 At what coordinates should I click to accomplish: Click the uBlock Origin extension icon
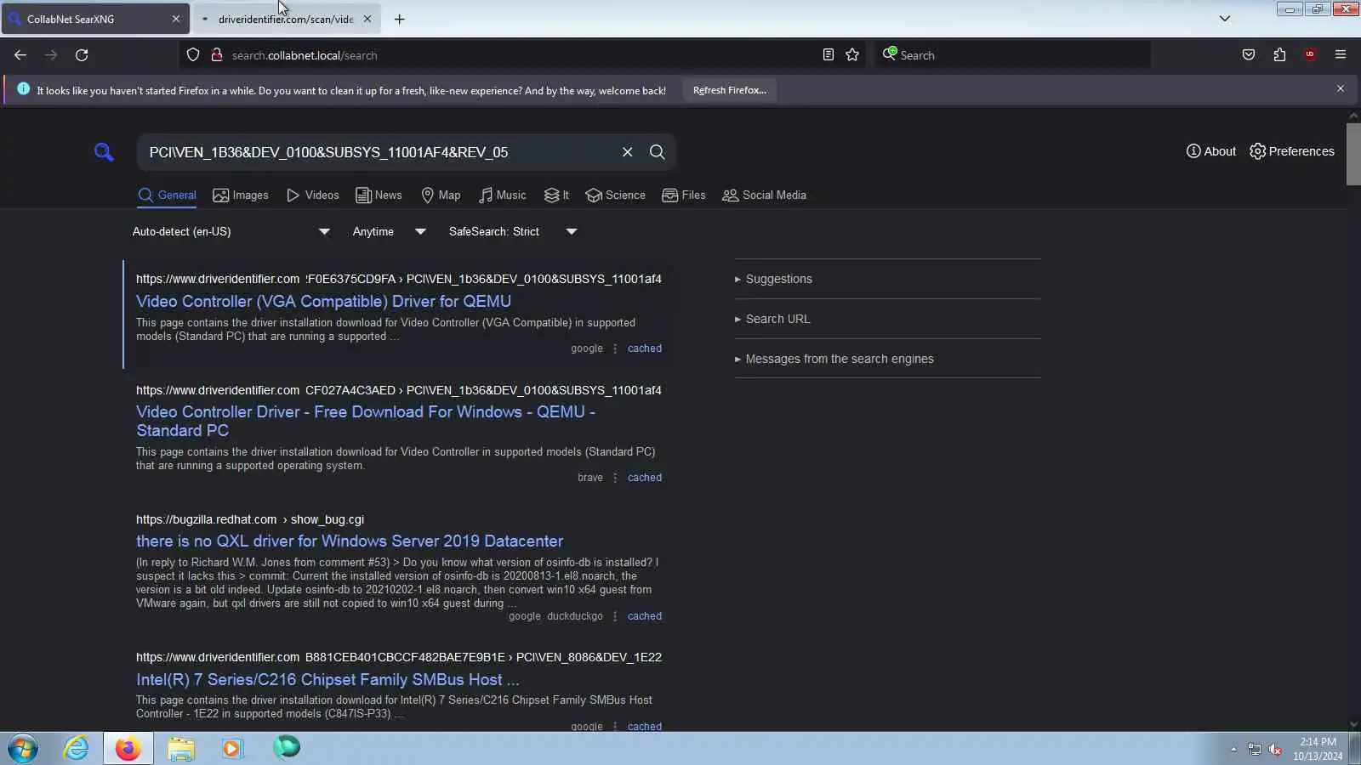pos(1310,55)
